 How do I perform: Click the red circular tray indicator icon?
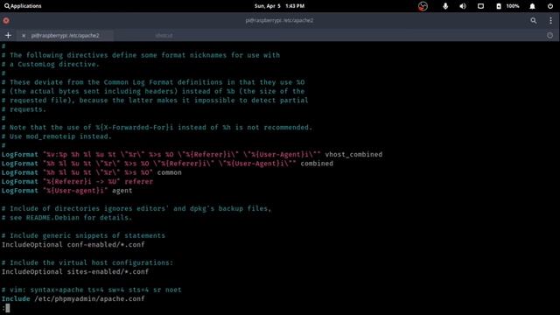point(423,6)
